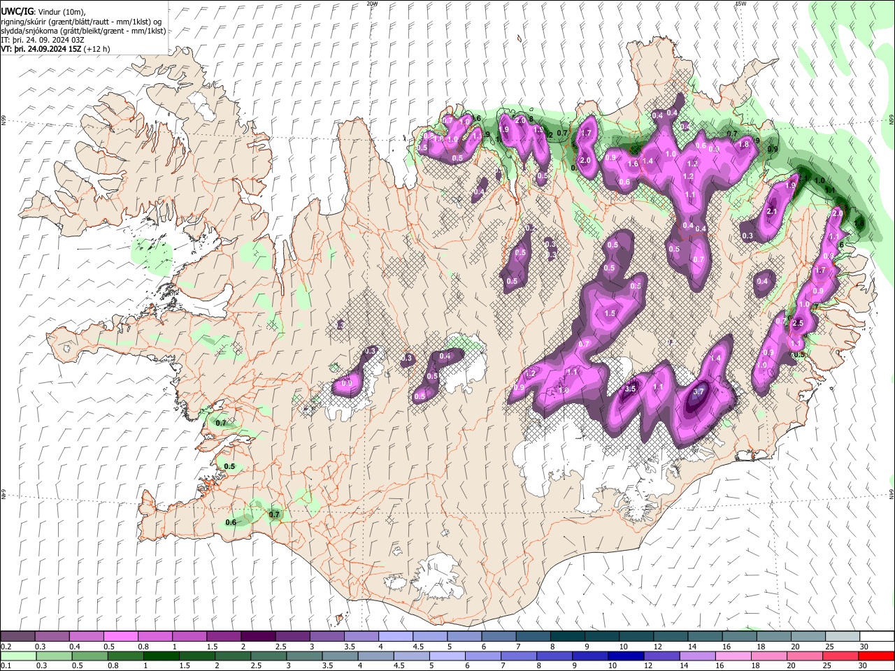Click the map value '2.5' on the east coast
The height and width of the screenshot is (671, 895).
click(798, 323)
